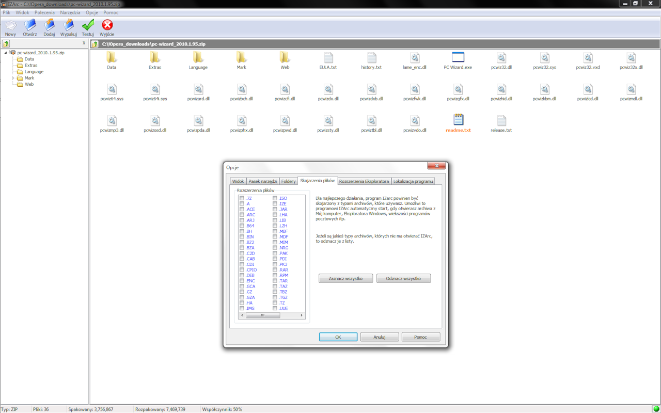661x413 pixels.
Task: Open the Plik menu
Action: click(7, 12)
